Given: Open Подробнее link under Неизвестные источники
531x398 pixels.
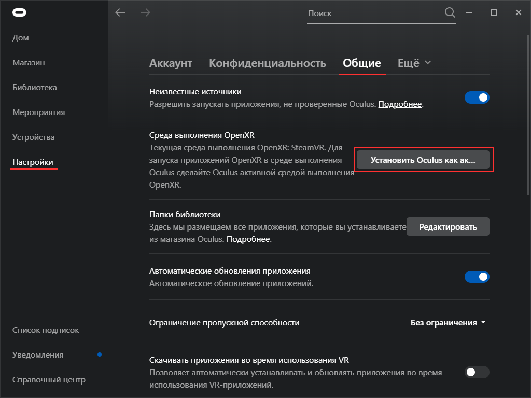Looking at the screenshot, I should 400,104.
